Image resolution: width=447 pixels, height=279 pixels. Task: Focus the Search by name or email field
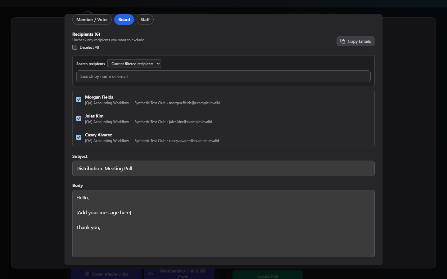(223, 76)
